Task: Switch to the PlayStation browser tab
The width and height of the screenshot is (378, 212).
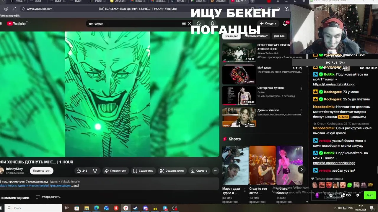Action: point(179,1)
